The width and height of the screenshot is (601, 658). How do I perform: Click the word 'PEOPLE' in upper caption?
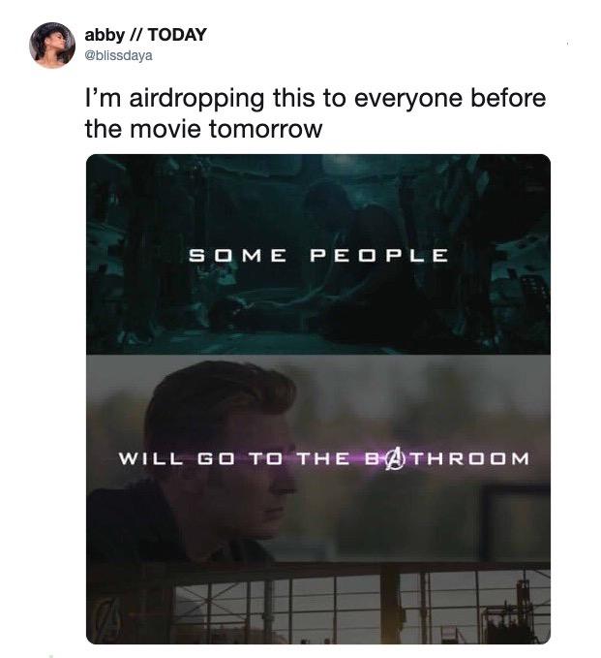coord(378,256)
